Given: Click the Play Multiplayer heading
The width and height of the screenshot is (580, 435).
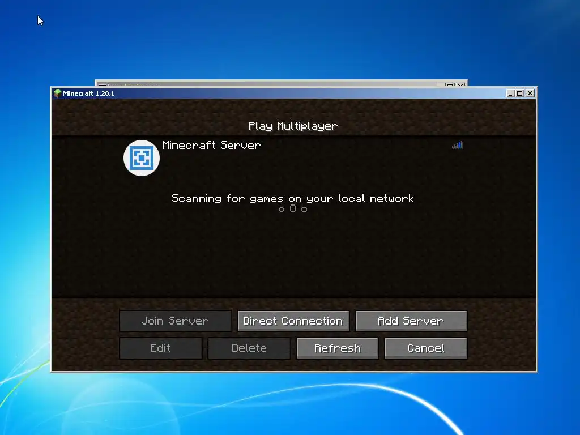Looking at the screenshot, I should pos(293,126).
